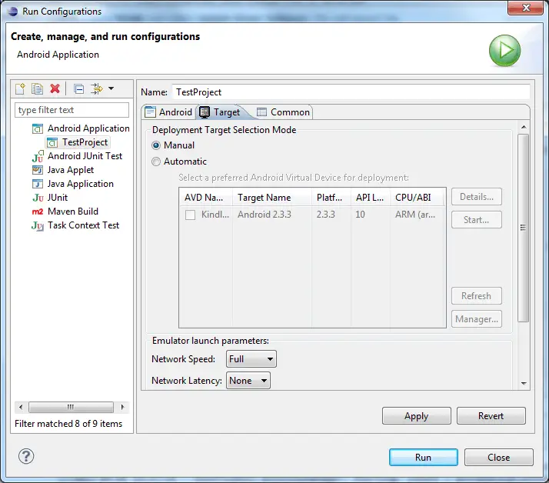The width and height of the screenshot is (549, 483).
Task: Click the New launch configuration icon
Action: coord(21,89)
